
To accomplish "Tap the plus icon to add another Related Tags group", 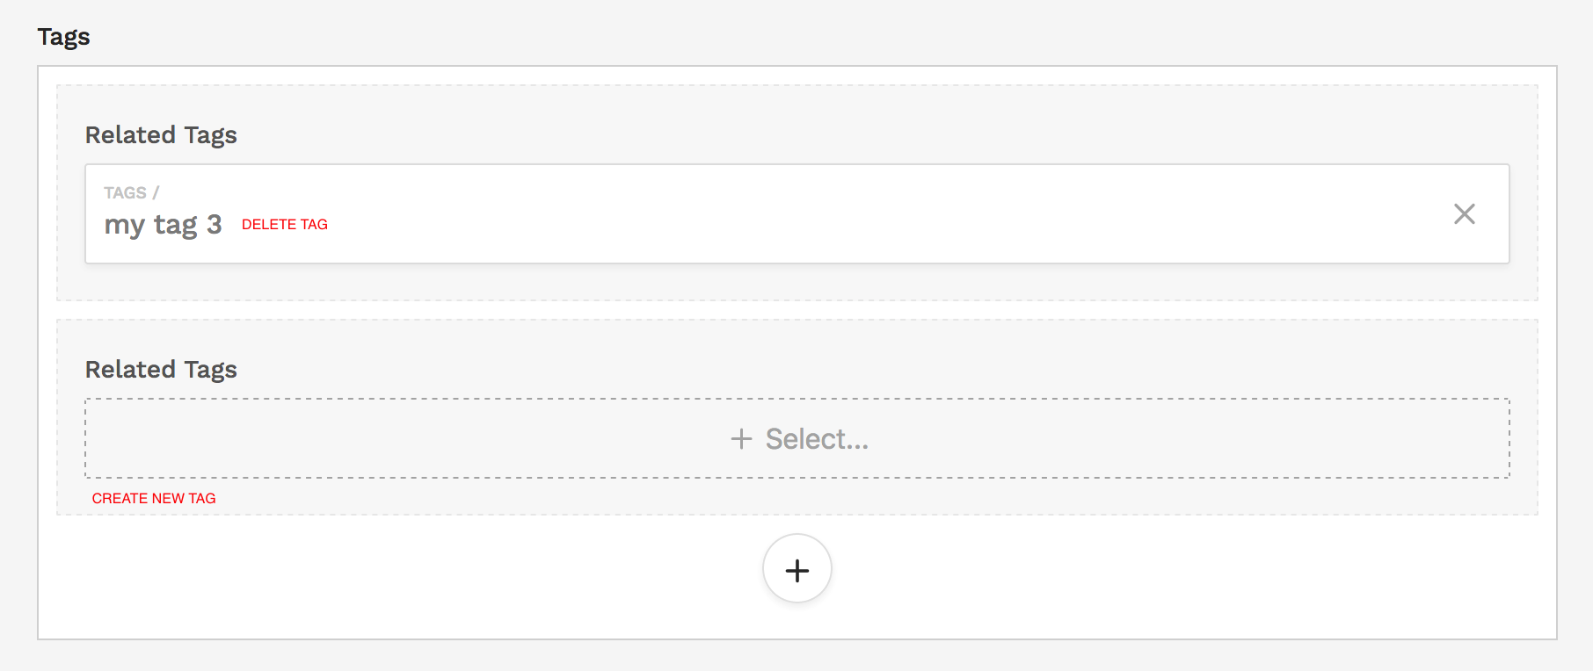I will coord(796,569).
